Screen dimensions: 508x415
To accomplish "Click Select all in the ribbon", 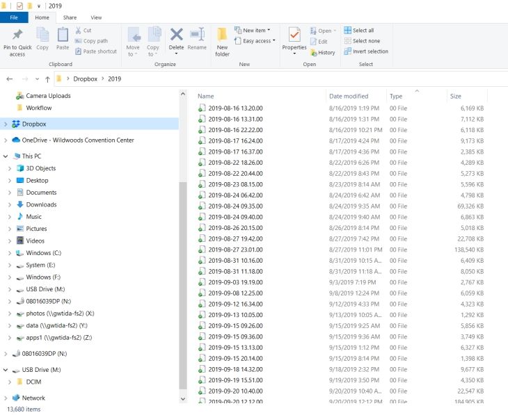I will [x=359, y=31].
